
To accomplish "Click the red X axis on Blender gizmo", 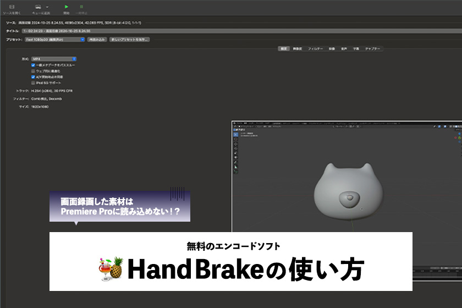I will point(455,137).
